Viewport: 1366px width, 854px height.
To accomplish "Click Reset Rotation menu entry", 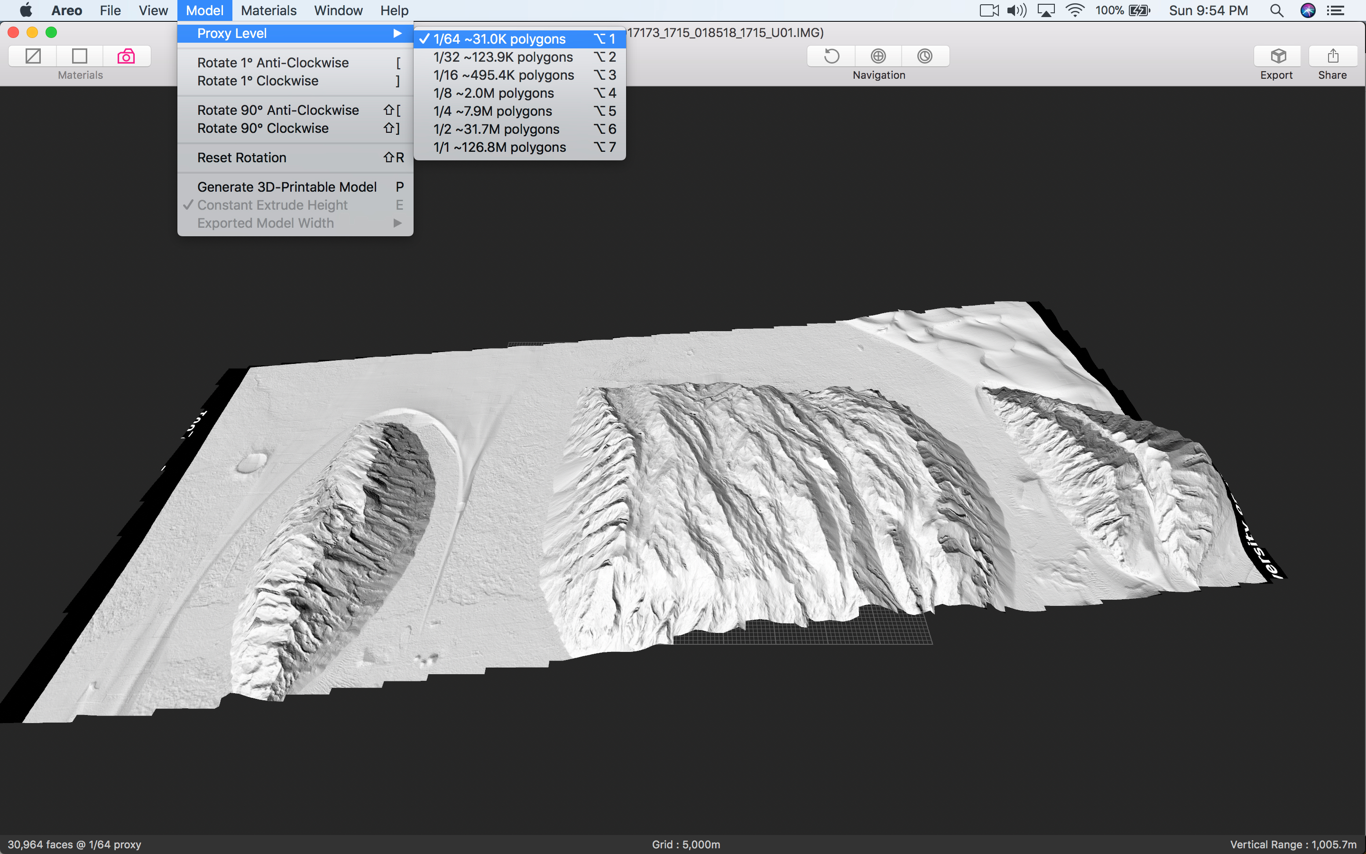I will click(241, 158).
